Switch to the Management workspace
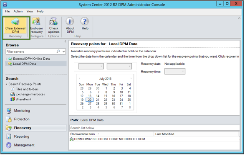 click(24, 145)
